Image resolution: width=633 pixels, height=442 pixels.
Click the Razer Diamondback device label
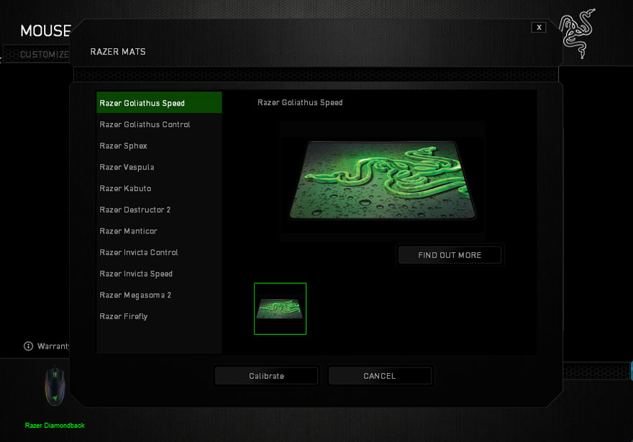(55, 425)
